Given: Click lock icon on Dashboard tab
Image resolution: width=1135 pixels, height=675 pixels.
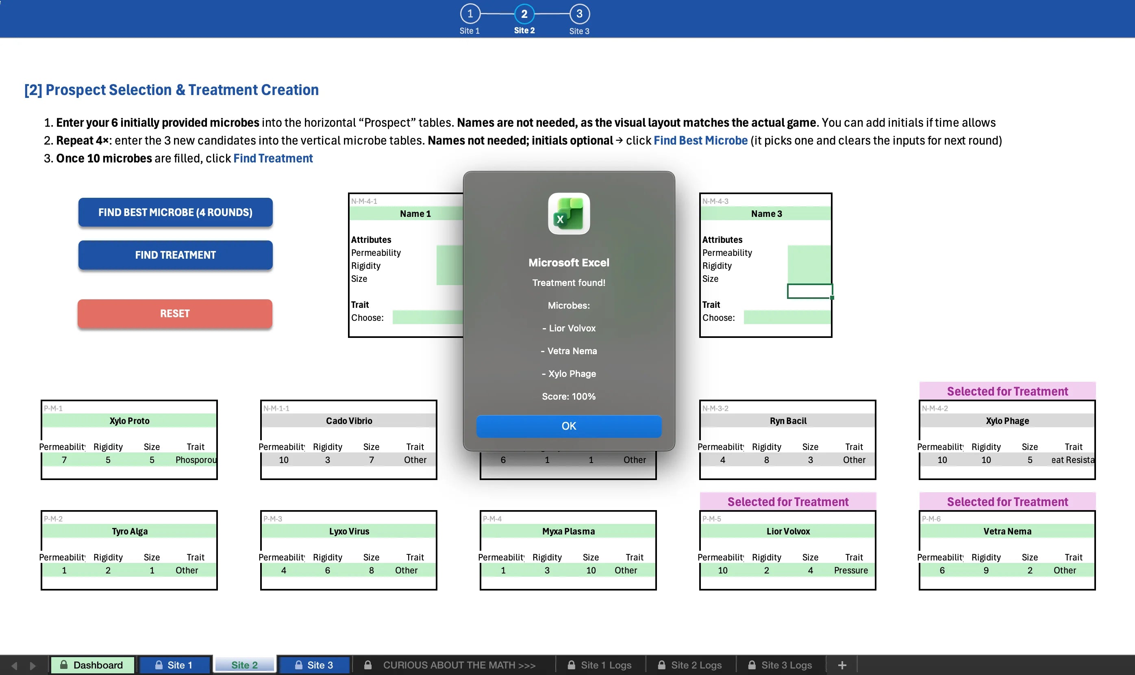Looking at the screenshot, I should coord(64,664).
